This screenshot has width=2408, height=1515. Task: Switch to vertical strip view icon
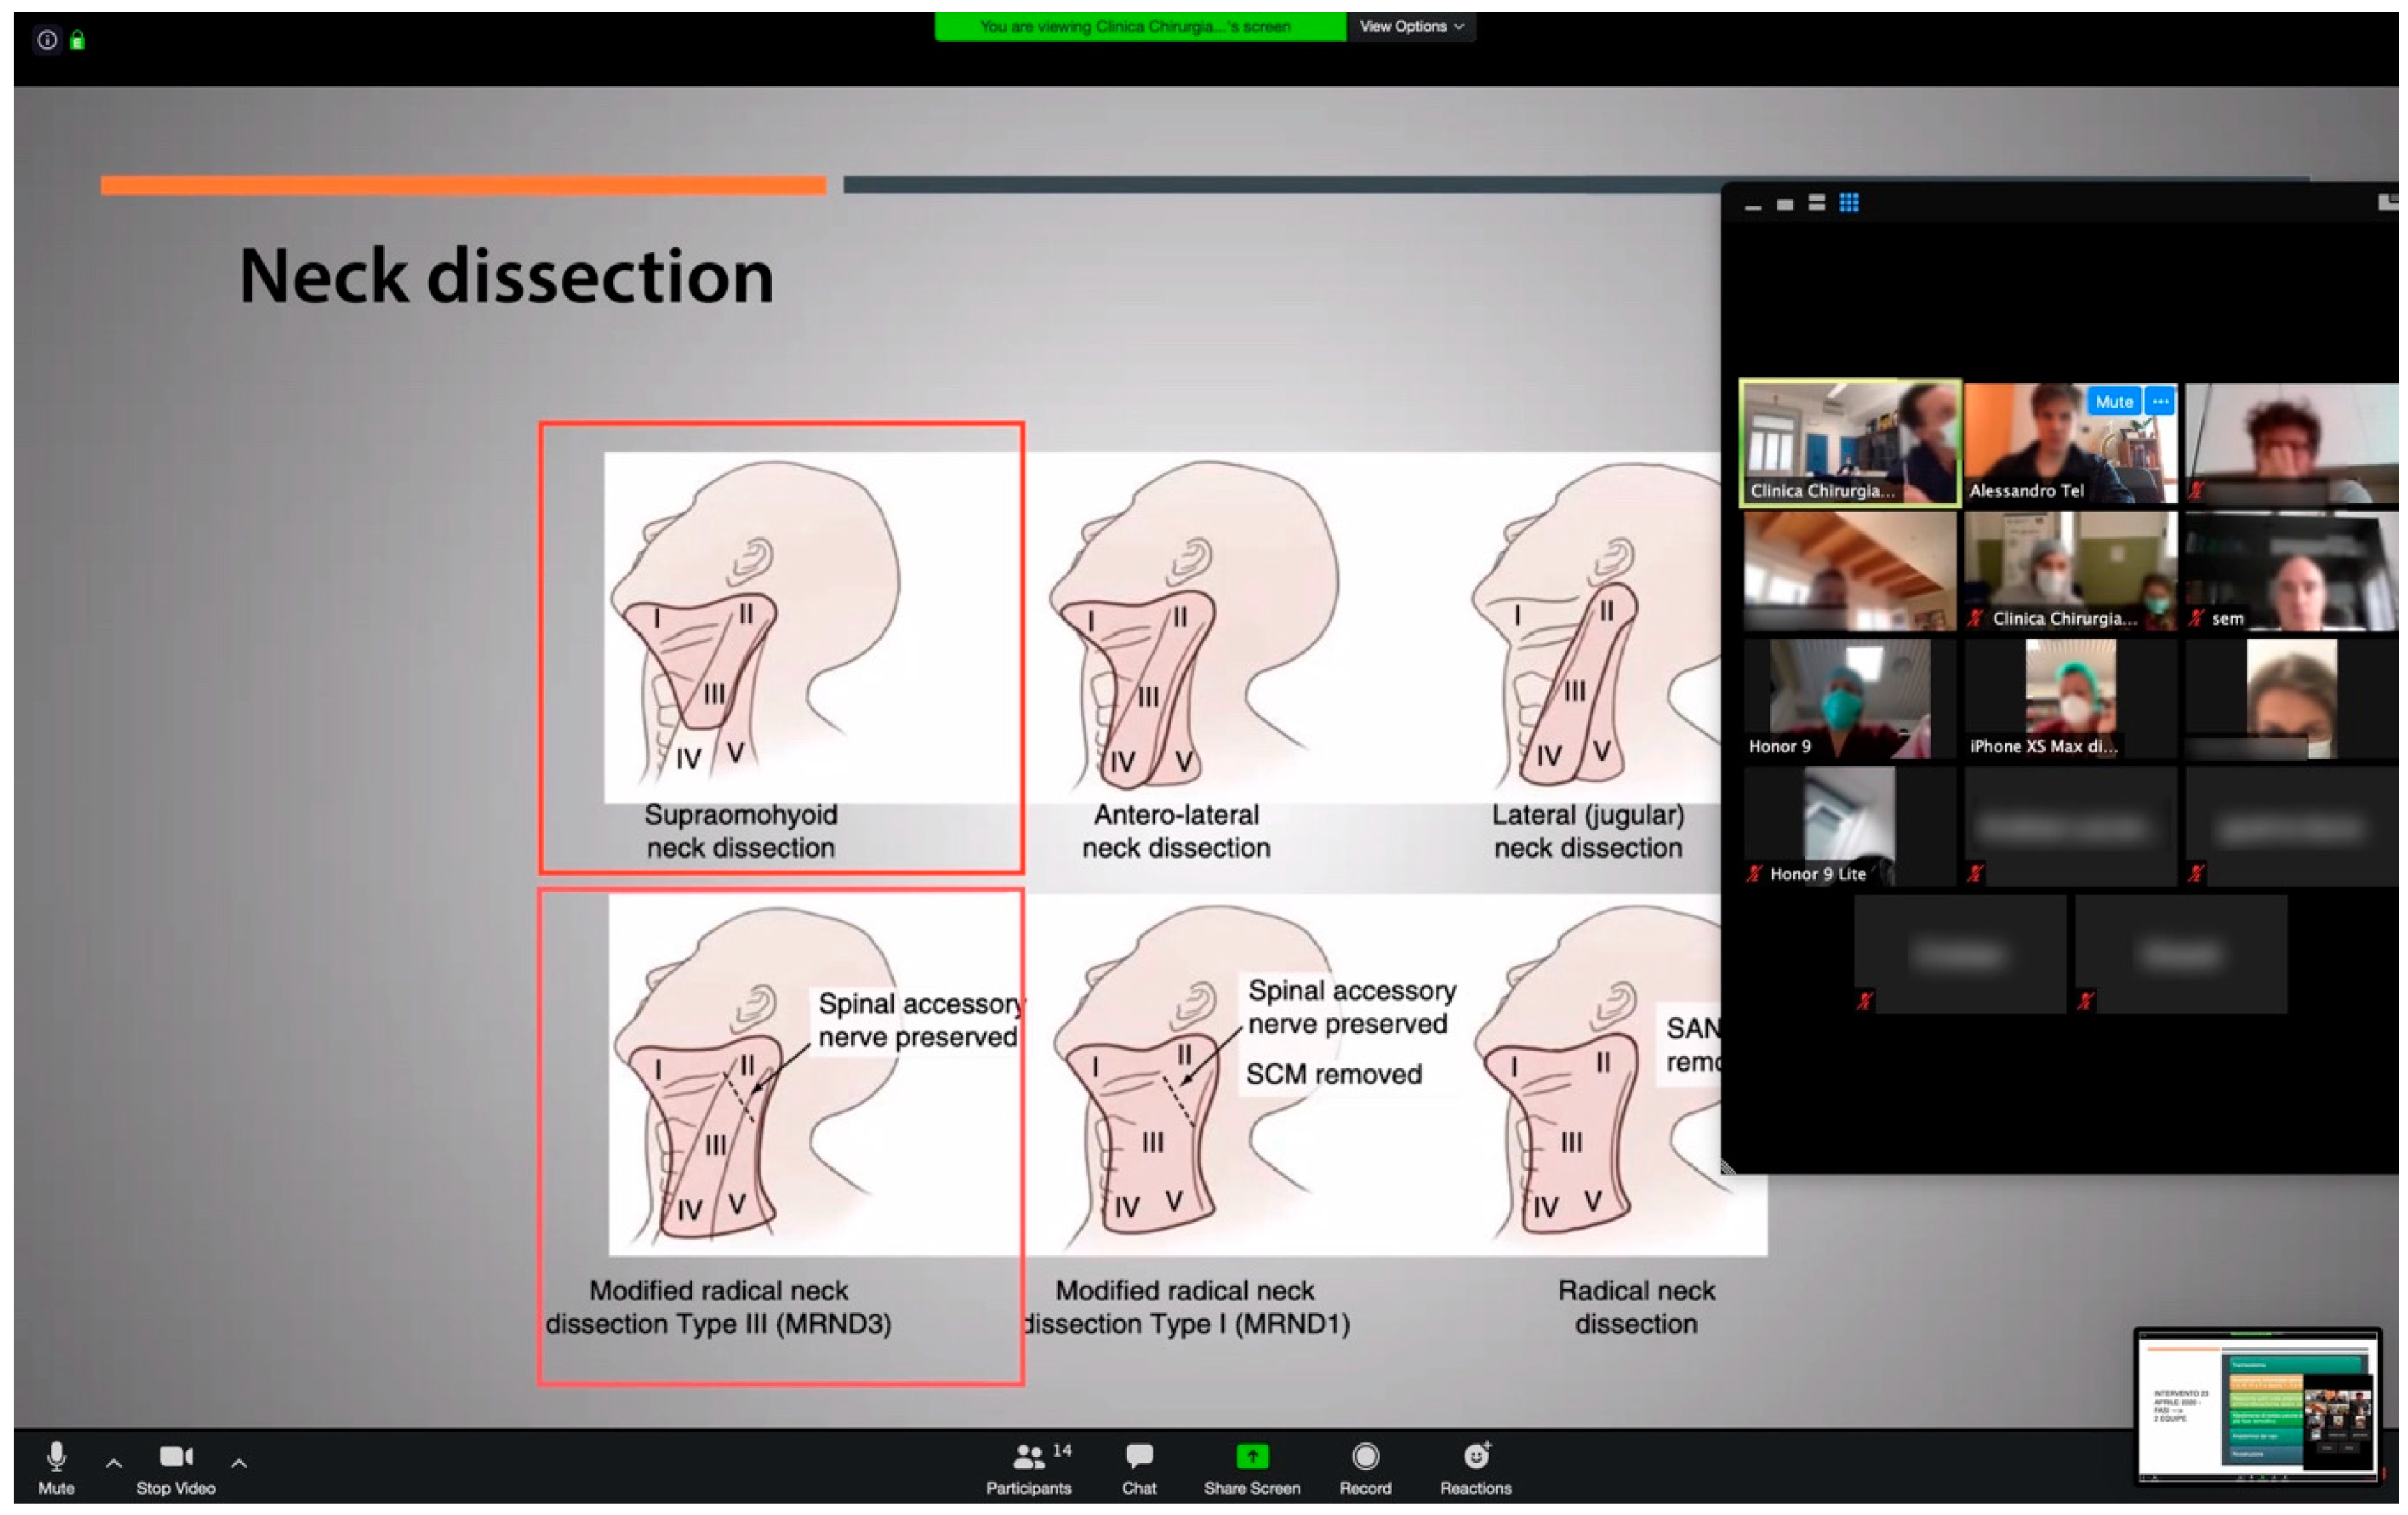tap(1817, 203)
